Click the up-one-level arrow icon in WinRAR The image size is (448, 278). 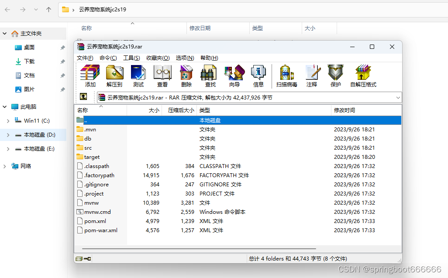(x=83, y=96)
